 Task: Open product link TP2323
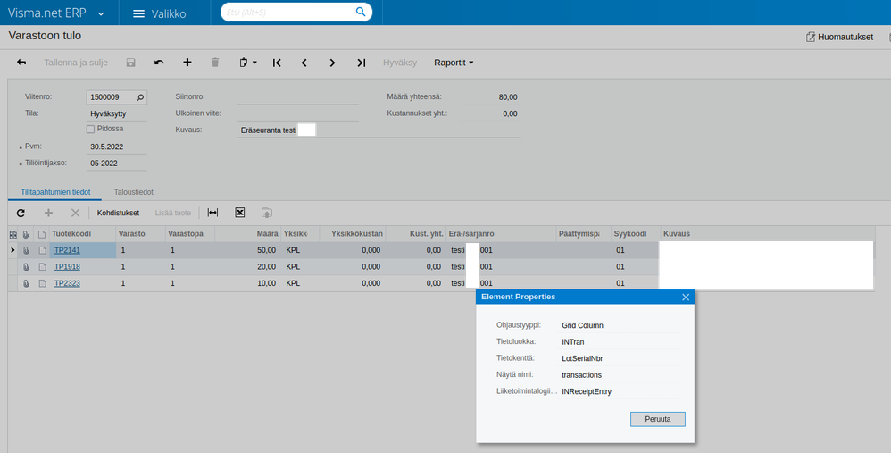[x=67, y=283]
